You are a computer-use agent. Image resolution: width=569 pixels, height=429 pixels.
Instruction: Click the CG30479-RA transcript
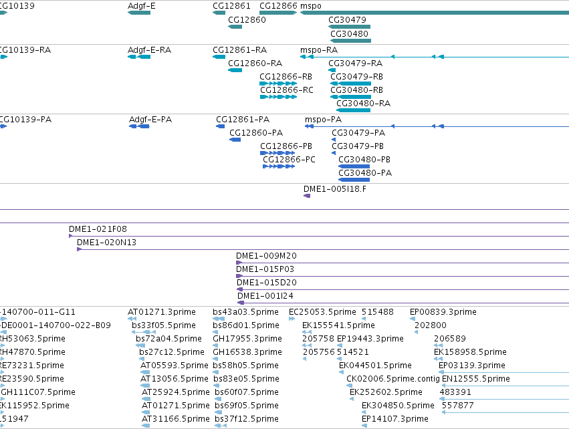[x=332, y=70]
